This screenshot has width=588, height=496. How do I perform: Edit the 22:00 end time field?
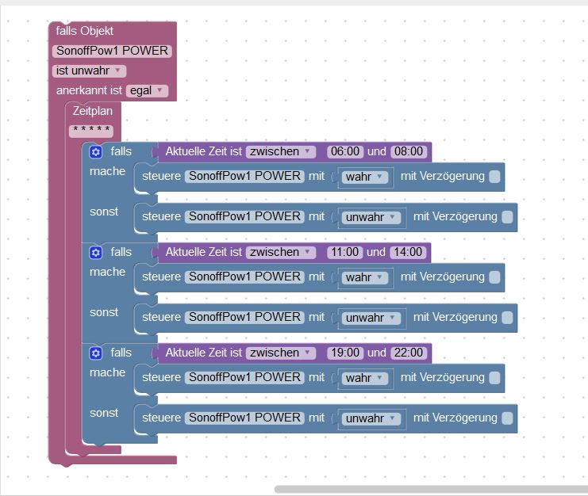[x=409, y=353]
